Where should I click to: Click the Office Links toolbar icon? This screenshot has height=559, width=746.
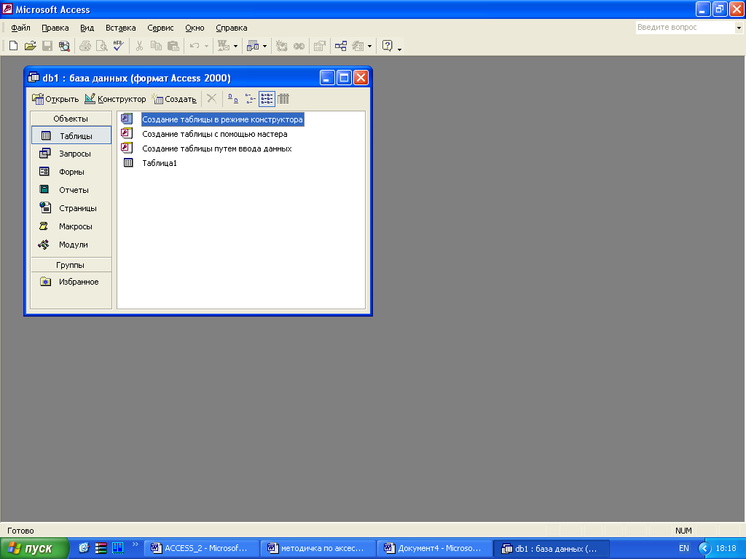pos(223,46)
